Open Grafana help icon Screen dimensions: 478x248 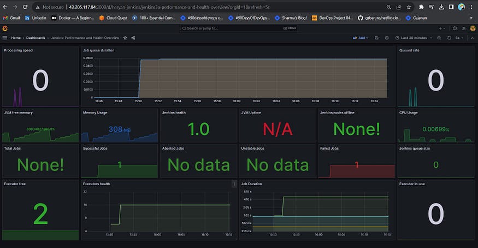click(x=455, y=28)
